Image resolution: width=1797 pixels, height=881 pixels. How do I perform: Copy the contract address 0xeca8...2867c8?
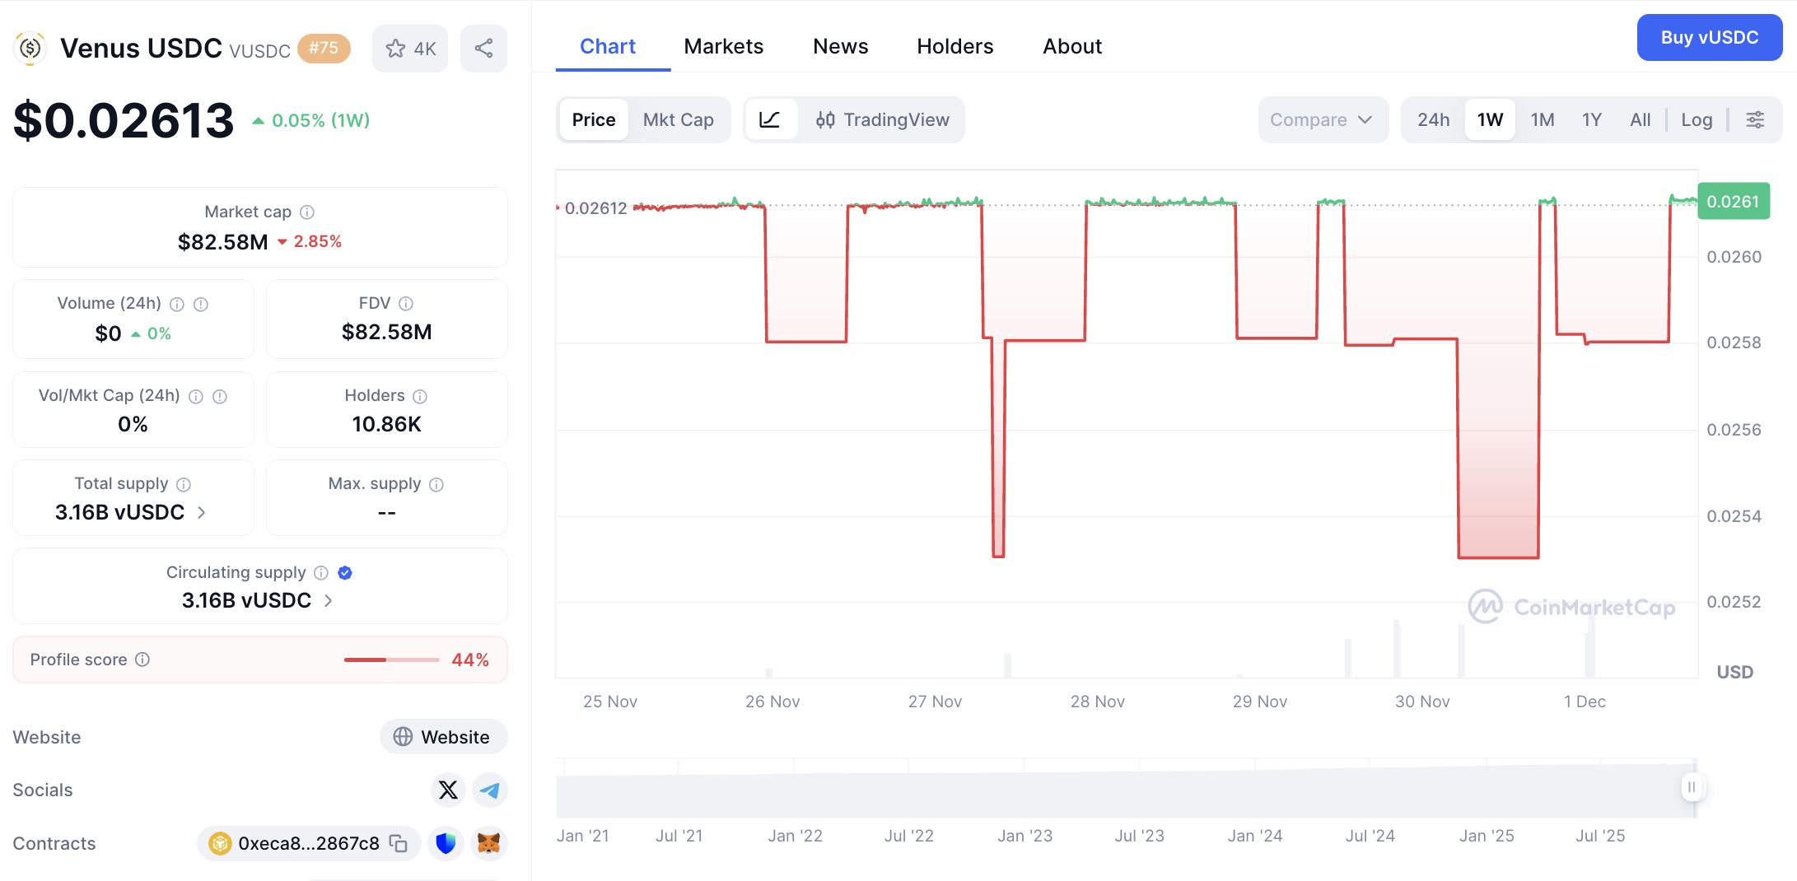pyautogui.click(x=399, y=843)
